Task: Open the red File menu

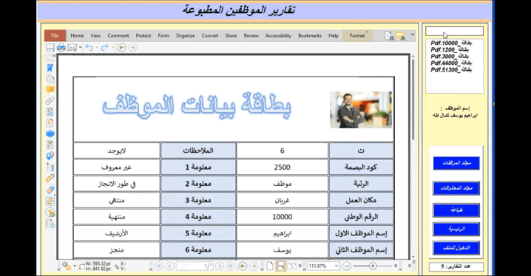Action: (55, 35)
